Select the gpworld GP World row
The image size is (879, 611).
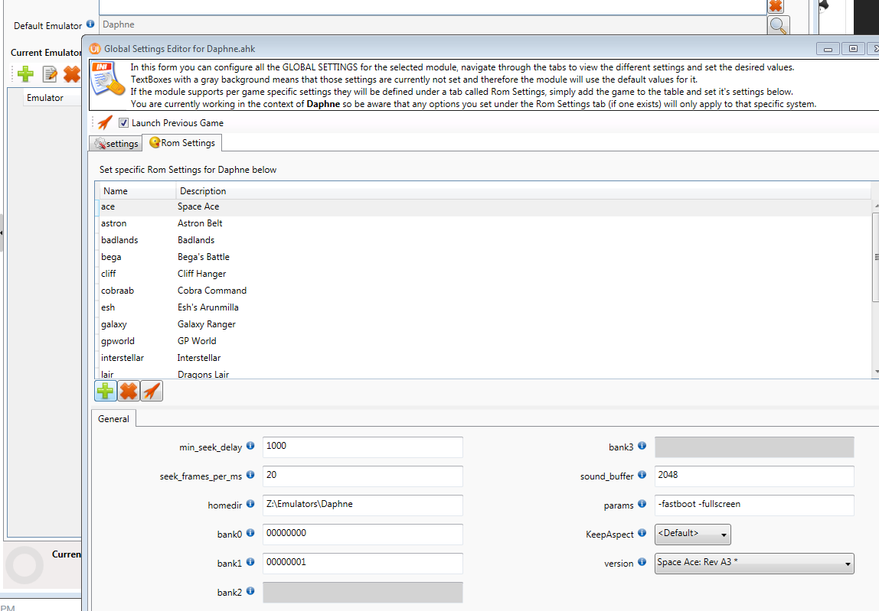[x=485, y=341]
